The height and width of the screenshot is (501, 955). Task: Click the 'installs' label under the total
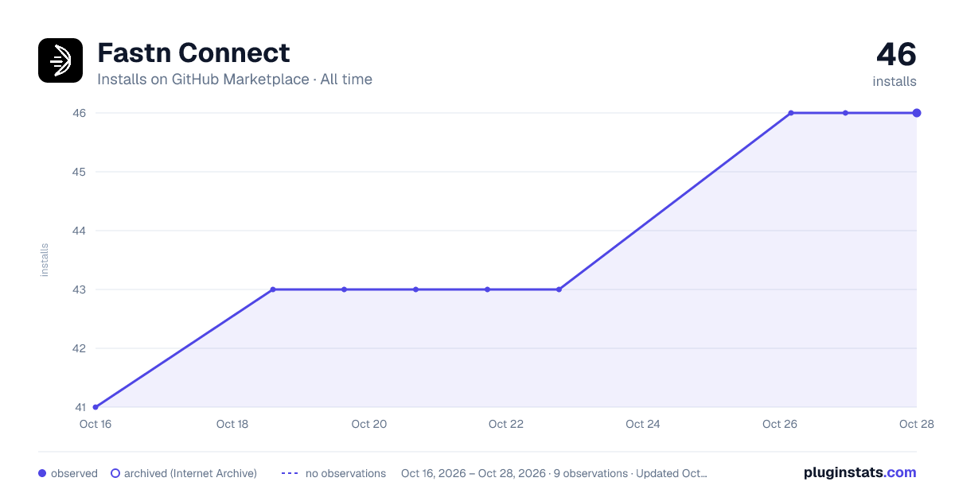pyautogui.click(x=895, y=81)
